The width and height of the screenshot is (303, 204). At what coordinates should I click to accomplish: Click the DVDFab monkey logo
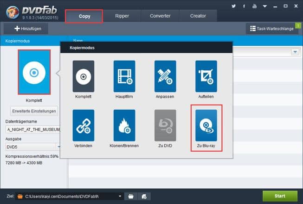pos(13,12)
